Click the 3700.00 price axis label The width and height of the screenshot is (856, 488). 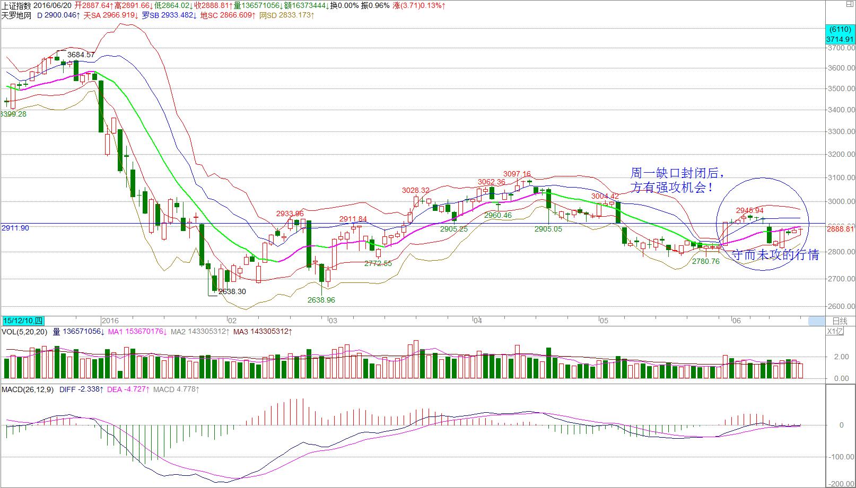(841, 48)
